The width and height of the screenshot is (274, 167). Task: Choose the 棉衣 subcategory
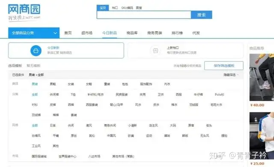pos(174,105)
